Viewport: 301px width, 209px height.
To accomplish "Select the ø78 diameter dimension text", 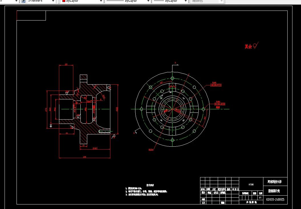I will tap(46, 110).
